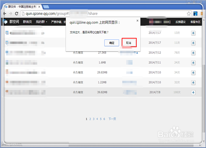The height and width of the screenshot is (148, 206).
Task: Download the 29.83MB file from 2014/7/10
Action: pos(193,73)
